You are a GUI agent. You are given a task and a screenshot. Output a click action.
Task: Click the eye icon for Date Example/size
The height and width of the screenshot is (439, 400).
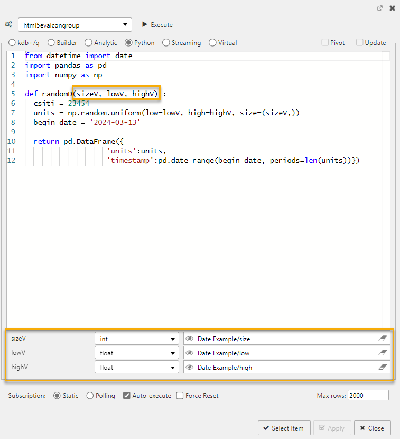tap(190, 339)
